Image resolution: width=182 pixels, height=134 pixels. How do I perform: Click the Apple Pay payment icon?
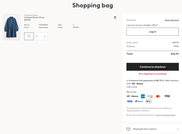[148, 101]
